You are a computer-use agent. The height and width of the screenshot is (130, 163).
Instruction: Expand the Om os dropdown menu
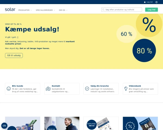click(63, 10)
